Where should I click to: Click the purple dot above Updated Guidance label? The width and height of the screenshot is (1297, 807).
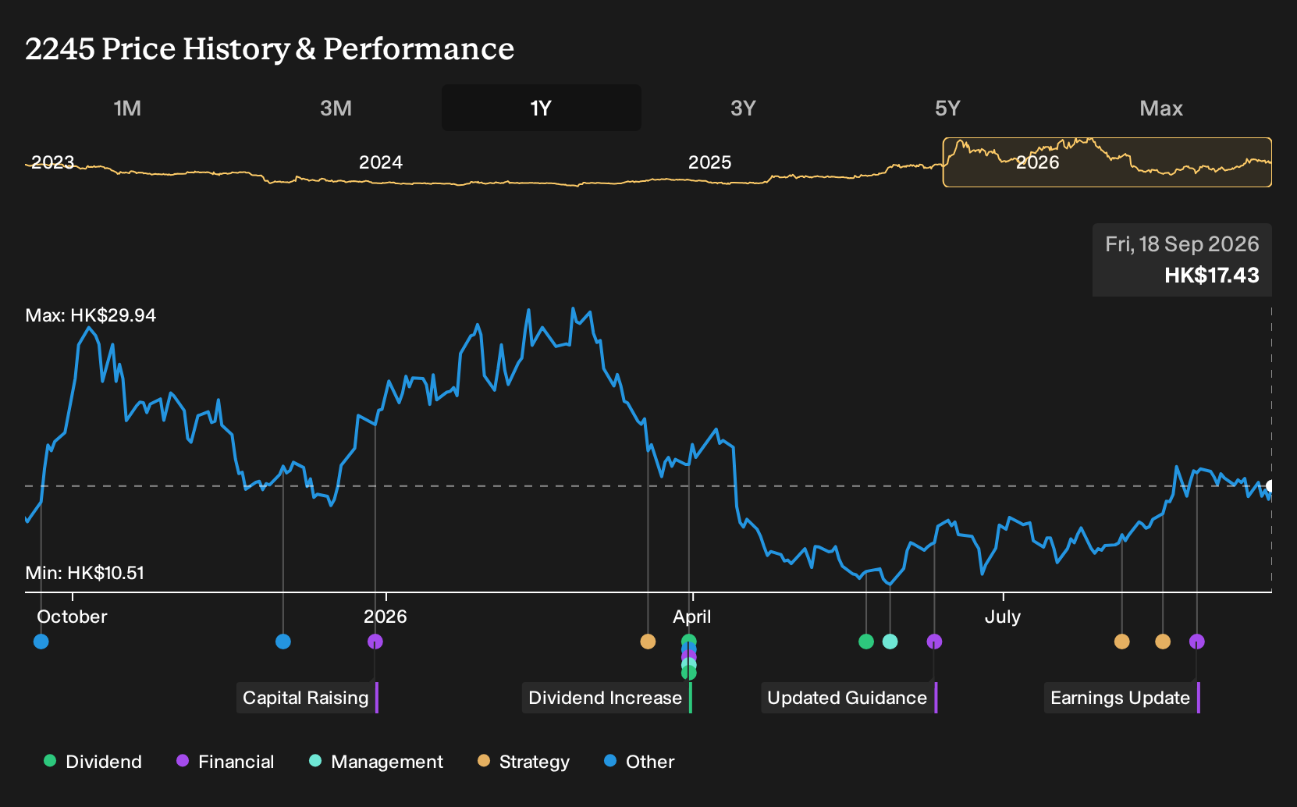934,642
